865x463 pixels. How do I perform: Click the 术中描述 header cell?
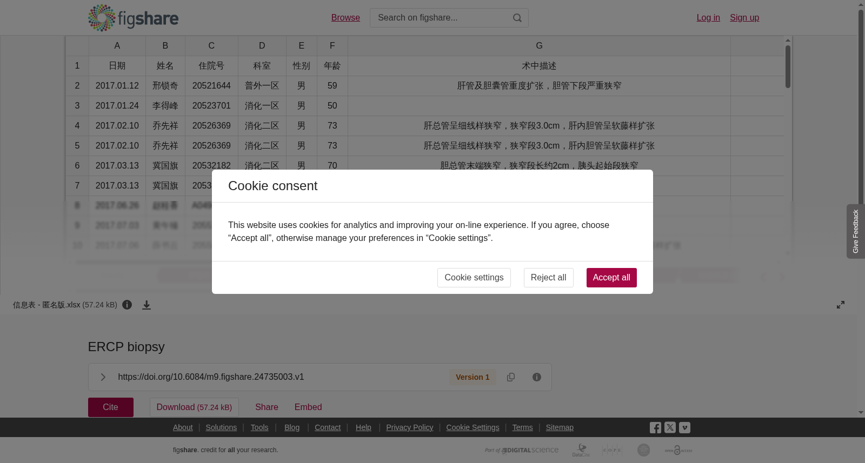click(x=539, y=66)
